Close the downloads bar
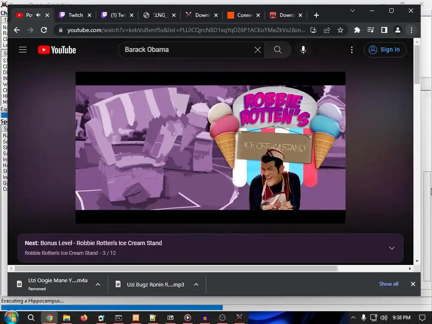Viewport: 432px width, 324px height. (413, 284)
